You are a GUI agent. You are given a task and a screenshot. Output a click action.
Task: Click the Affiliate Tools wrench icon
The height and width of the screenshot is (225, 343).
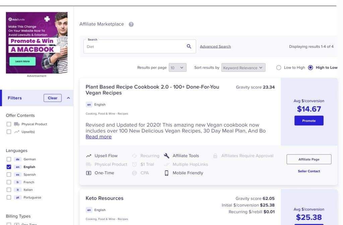pos(166,156)
